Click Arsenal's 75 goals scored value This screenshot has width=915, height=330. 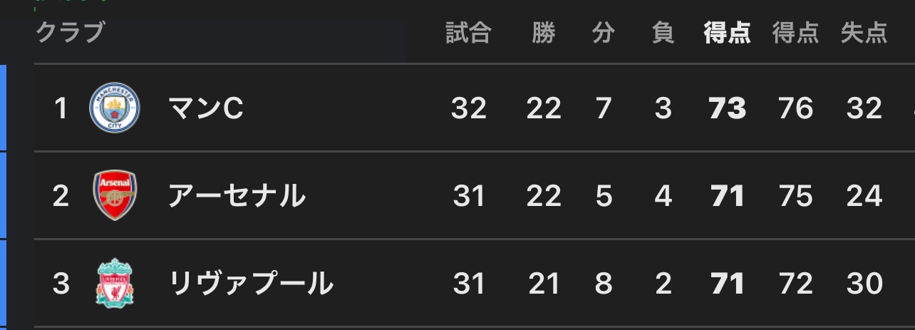pos(795,196)
